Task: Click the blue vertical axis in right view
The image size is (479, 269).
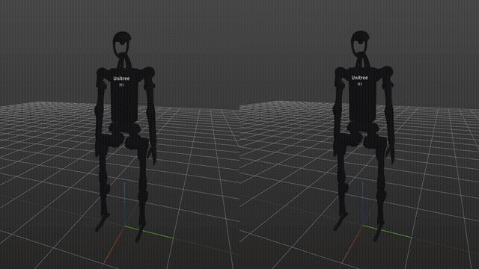Action: 363,203
